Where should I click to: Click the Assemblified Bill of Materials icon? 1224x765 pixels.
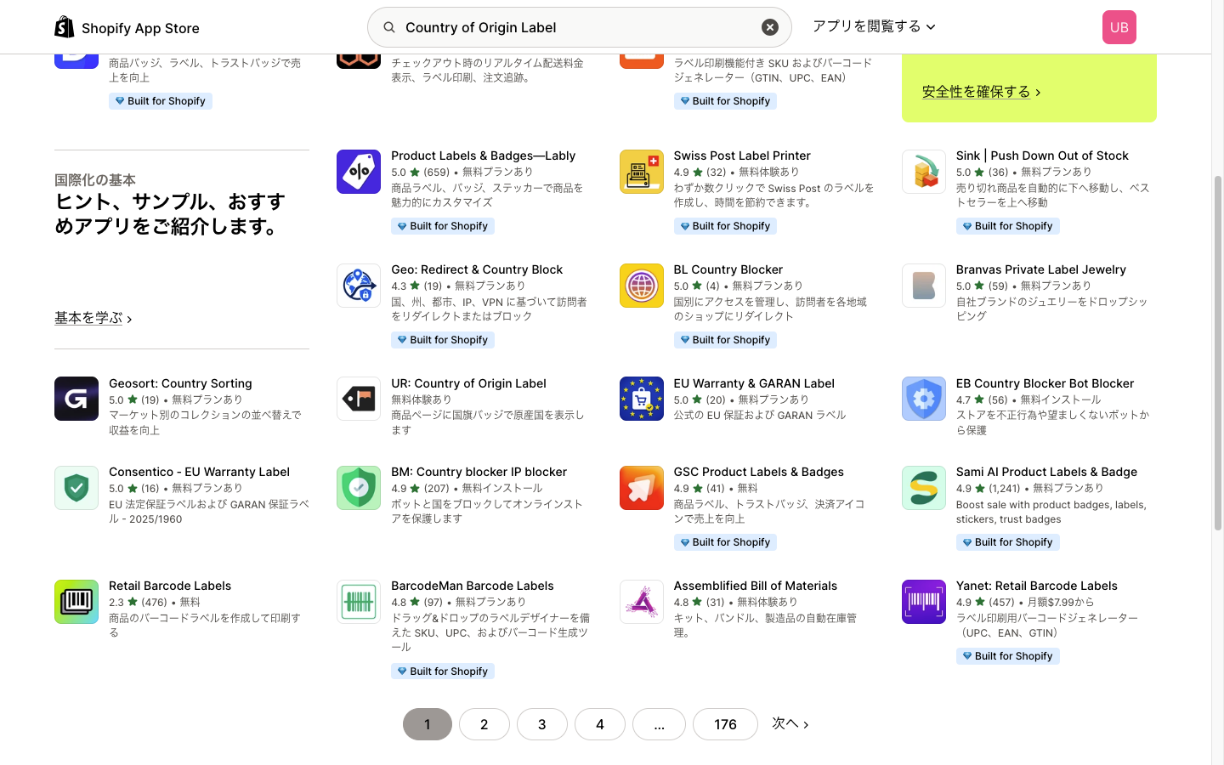[x=642, y=602]
